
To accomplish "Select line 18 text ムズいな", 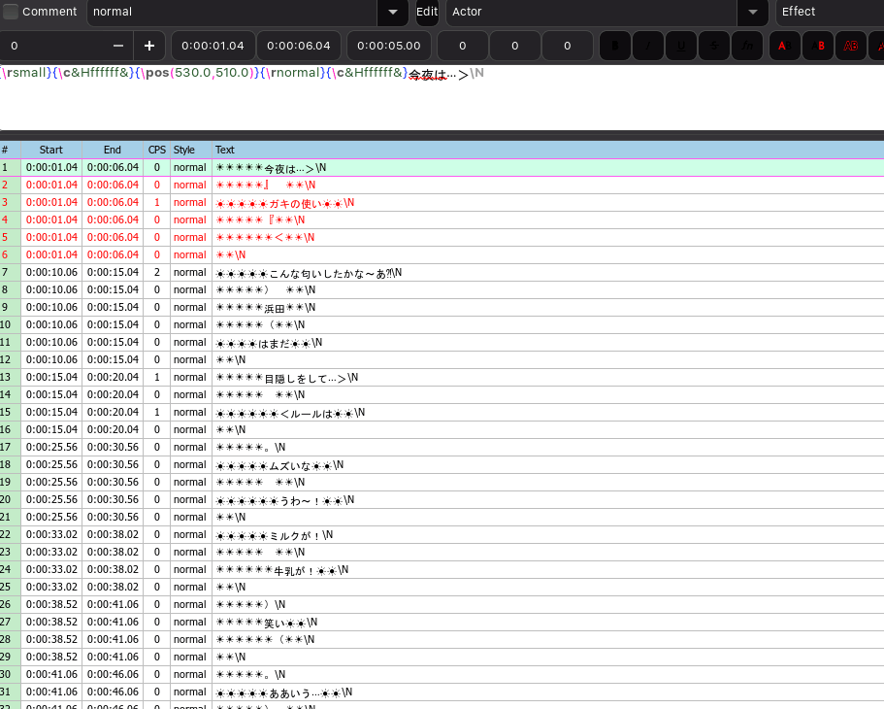I will point(290,465).
